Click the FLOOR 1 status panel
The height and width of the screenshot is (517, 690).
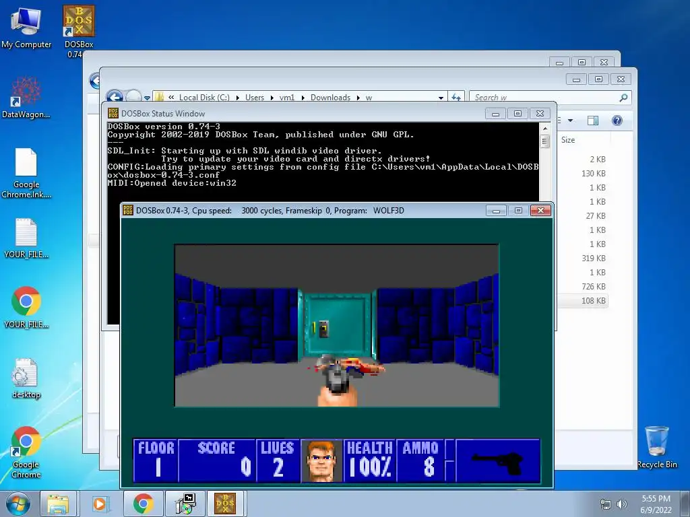tap(156, 460)
